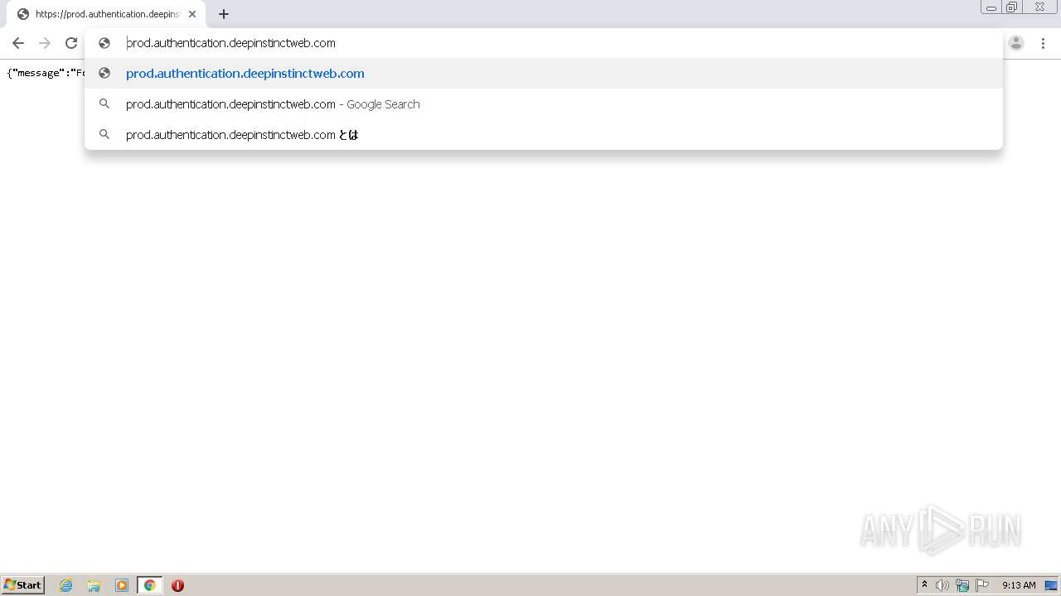Open Windows Explorer folder from taskbar

tap(94, 585)
